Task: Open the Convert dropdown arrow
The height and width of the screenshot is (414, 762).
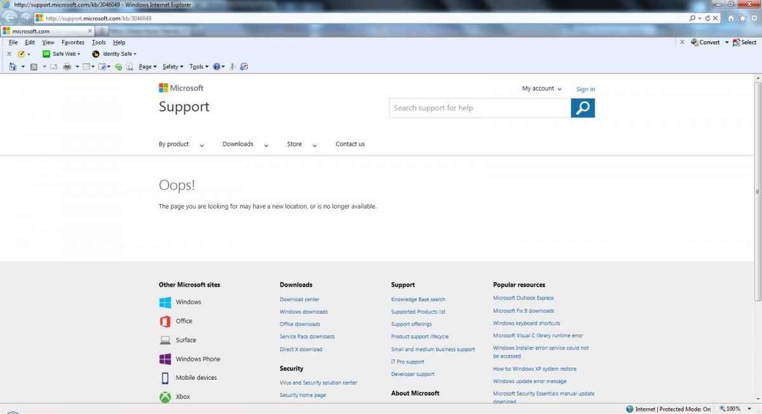Action: 726,42
